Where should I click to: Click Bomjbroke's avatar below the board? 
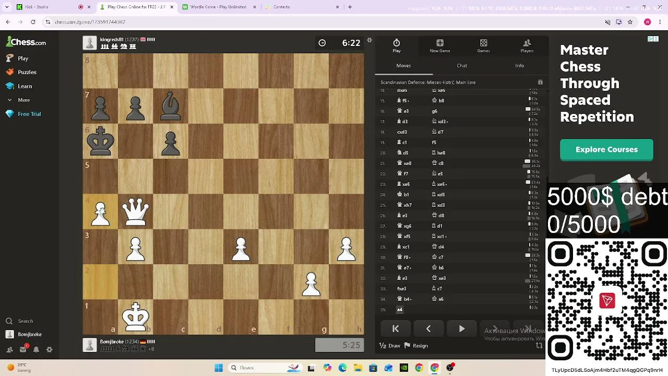pyautogui.click(x=90, y=345)
